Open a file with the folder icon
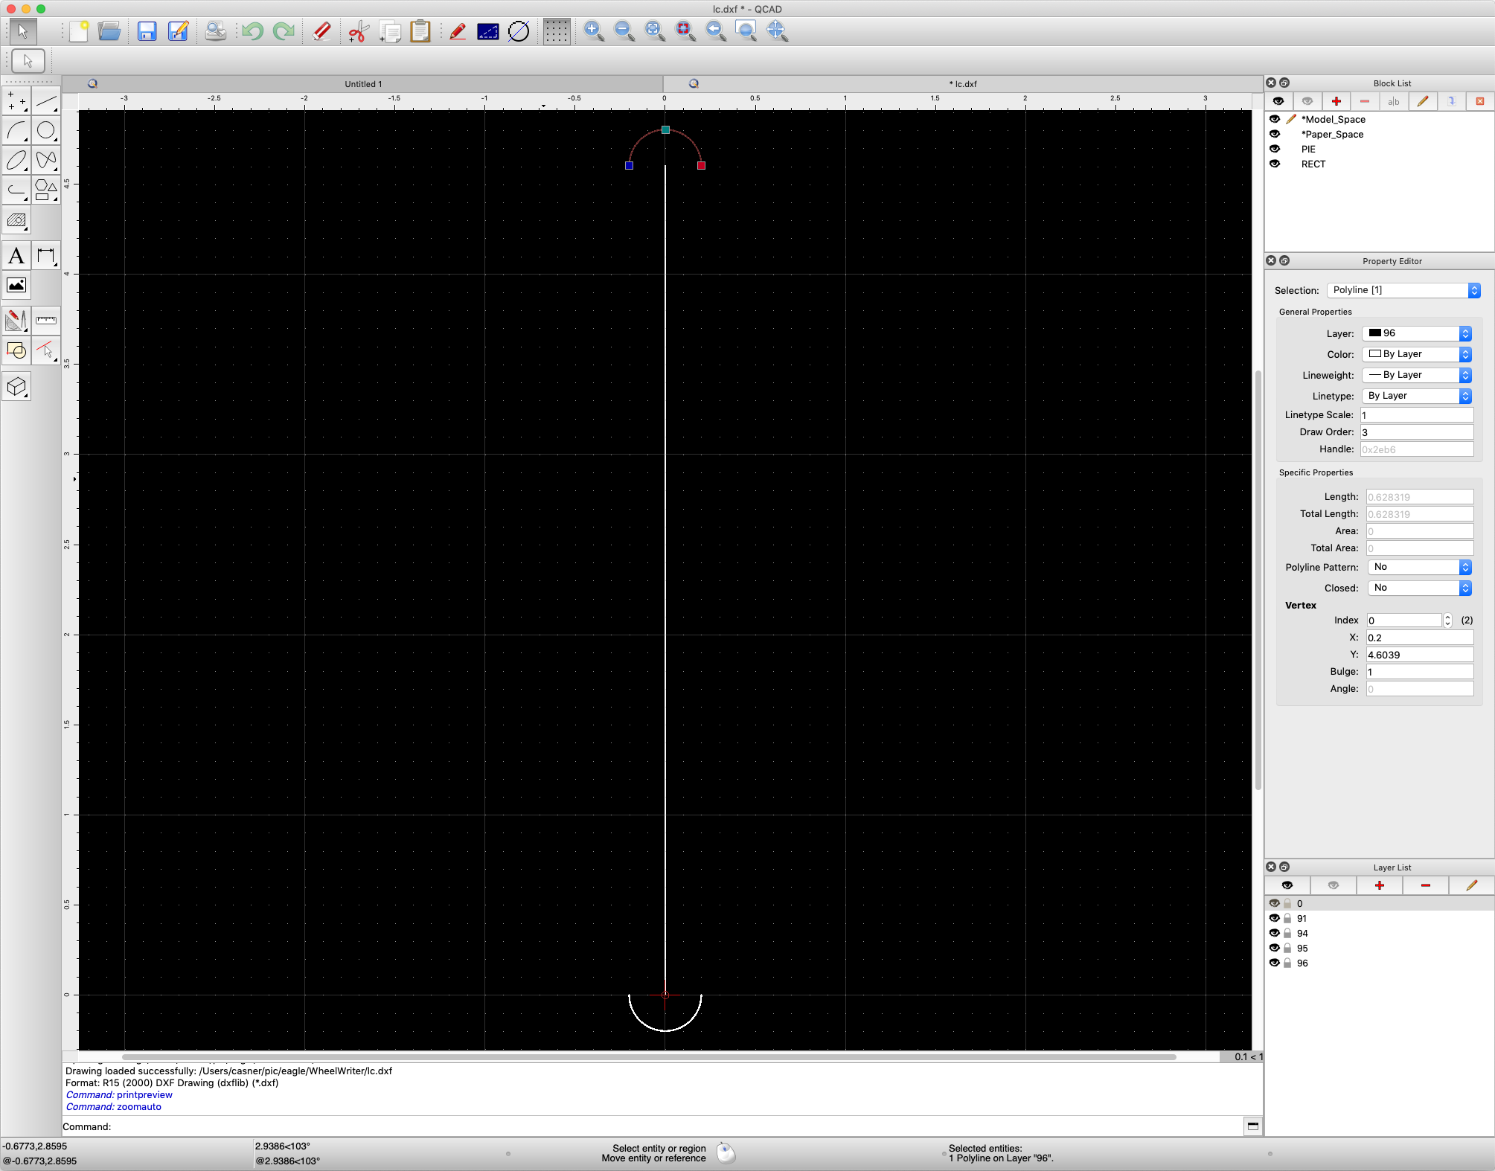1495x1171 pixels. 109,31
